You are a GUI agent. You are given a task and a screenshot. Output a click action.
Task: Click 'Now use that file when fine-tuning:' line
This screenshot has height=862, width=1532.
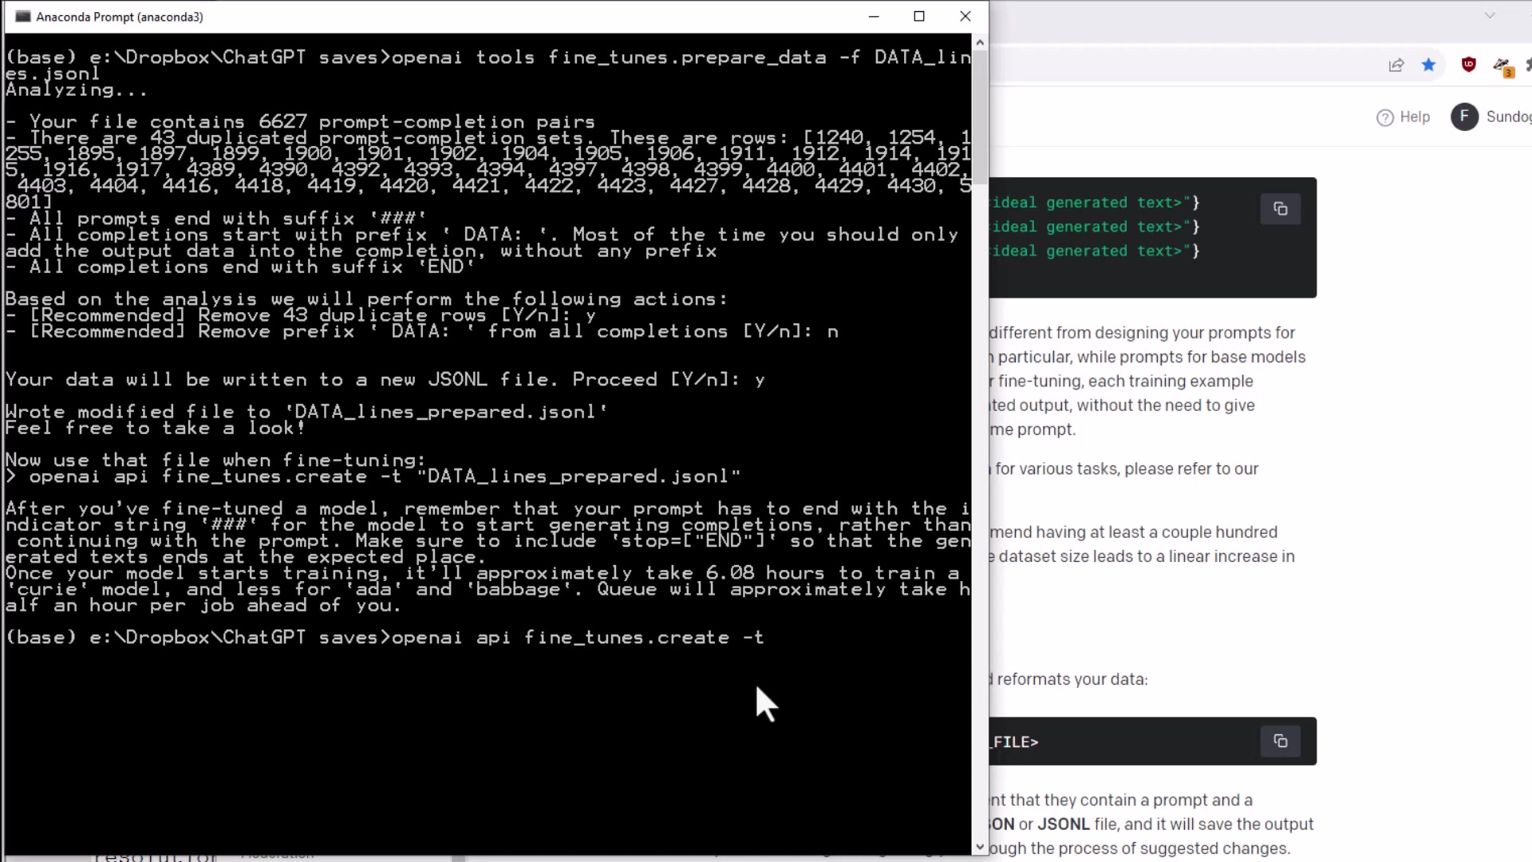click(x=216, y=461)
